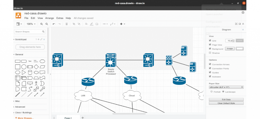Select the hexagon shape in General

click(18, 72)
